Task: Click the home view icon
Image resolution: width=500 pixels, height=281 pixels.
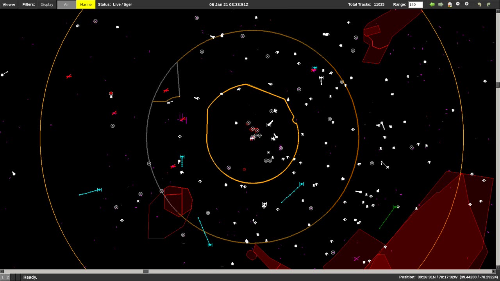Action: 450,4
